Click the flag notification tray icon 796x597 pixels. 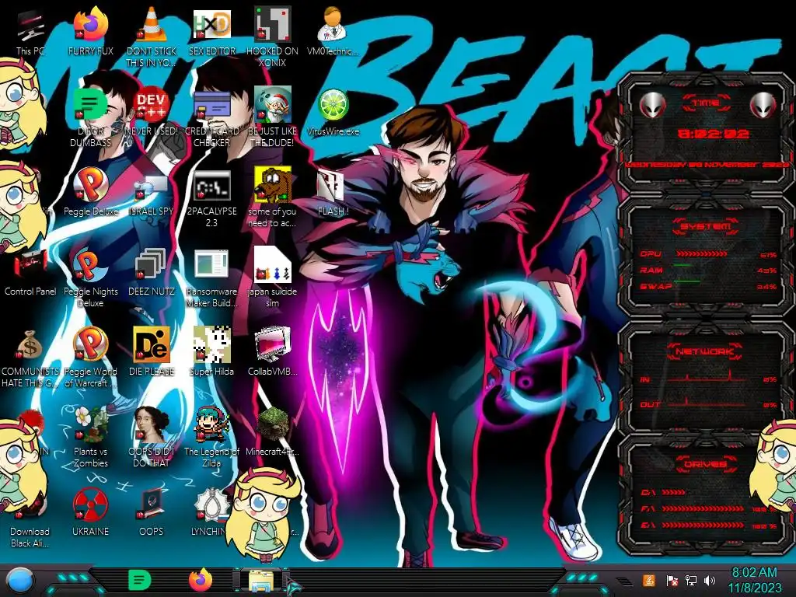click(672, 580)
